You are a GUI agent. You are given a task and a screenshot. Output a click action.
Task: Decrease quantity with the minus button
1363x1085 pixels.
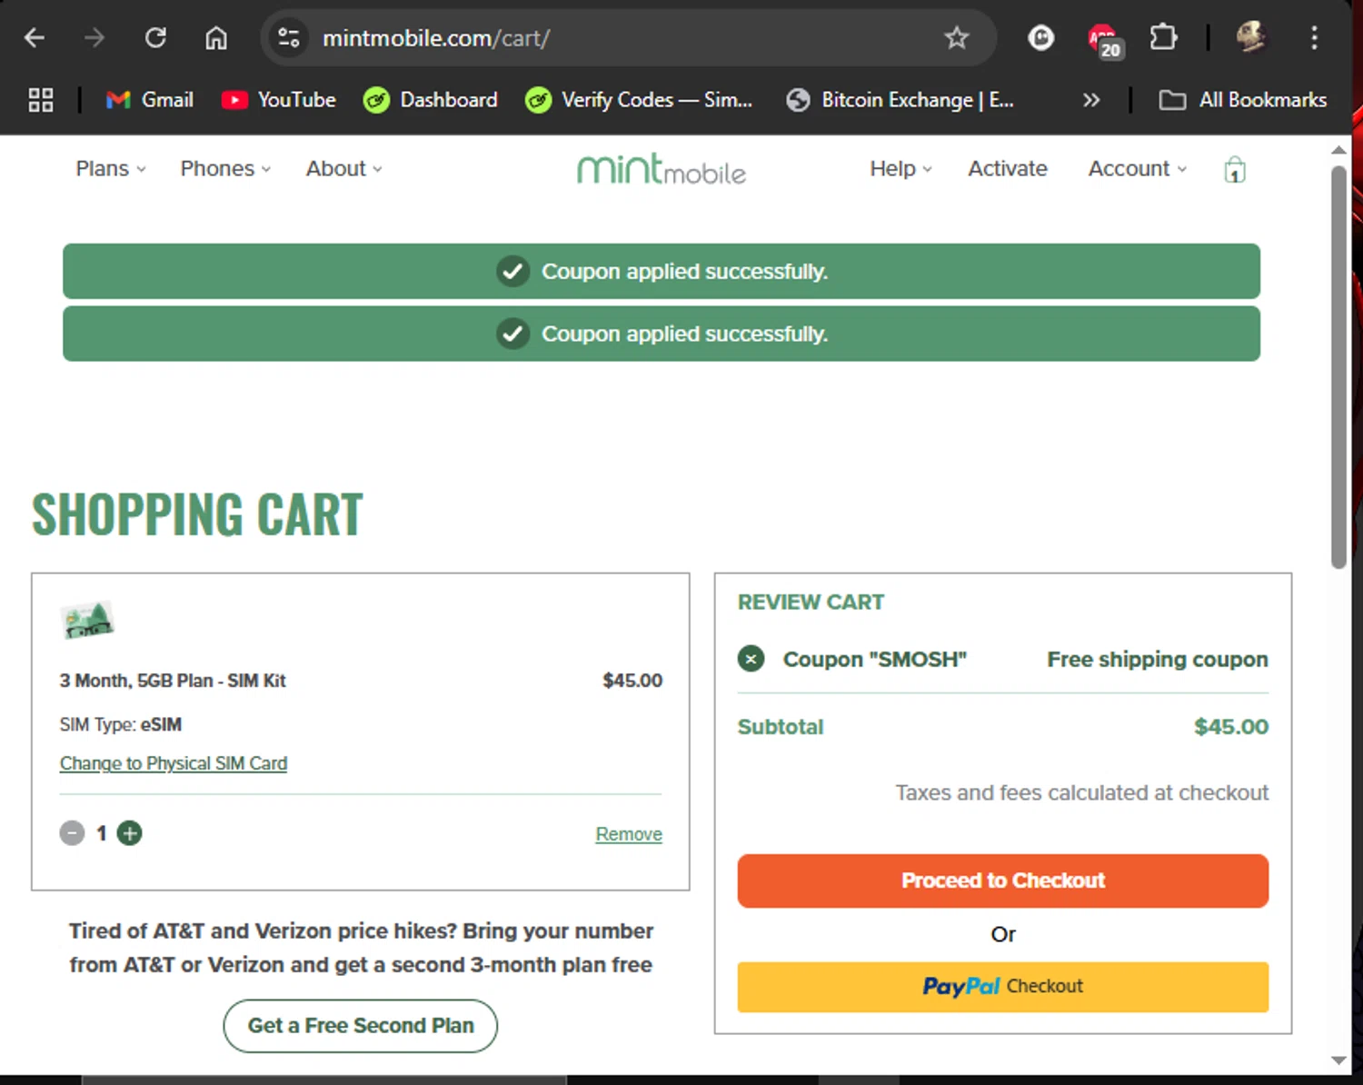[72, 833]
